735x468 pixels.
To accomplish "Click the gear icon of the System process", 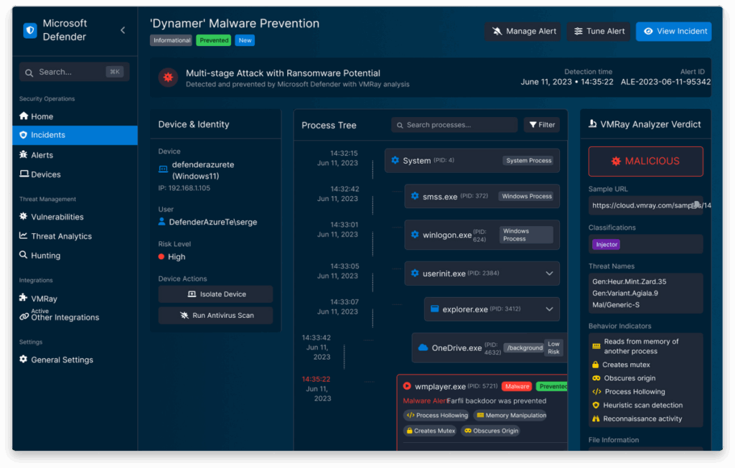I will 395,160.
